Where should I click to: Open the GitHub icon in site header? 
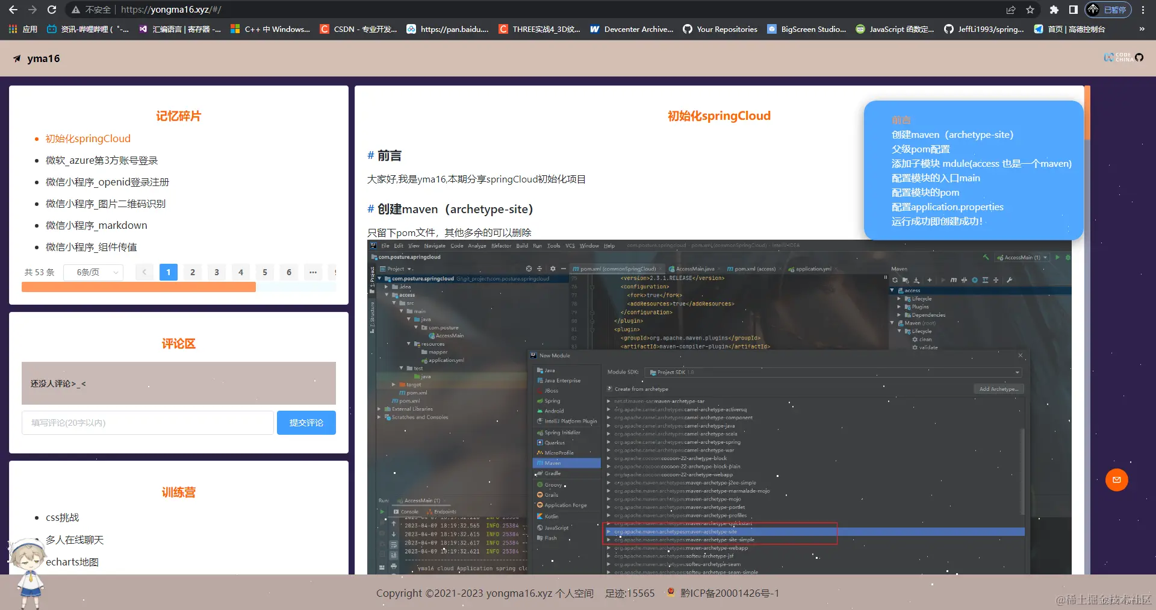pyautogui.click(x=1140, y=58)
